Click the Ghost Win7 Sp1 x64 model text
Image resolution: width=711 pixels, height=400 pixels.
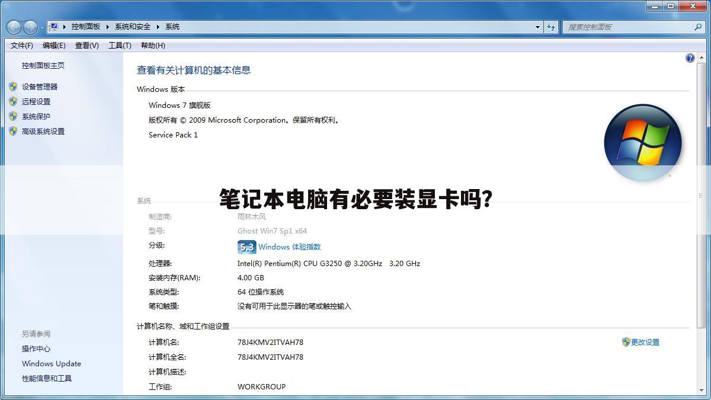pos(272,231)
